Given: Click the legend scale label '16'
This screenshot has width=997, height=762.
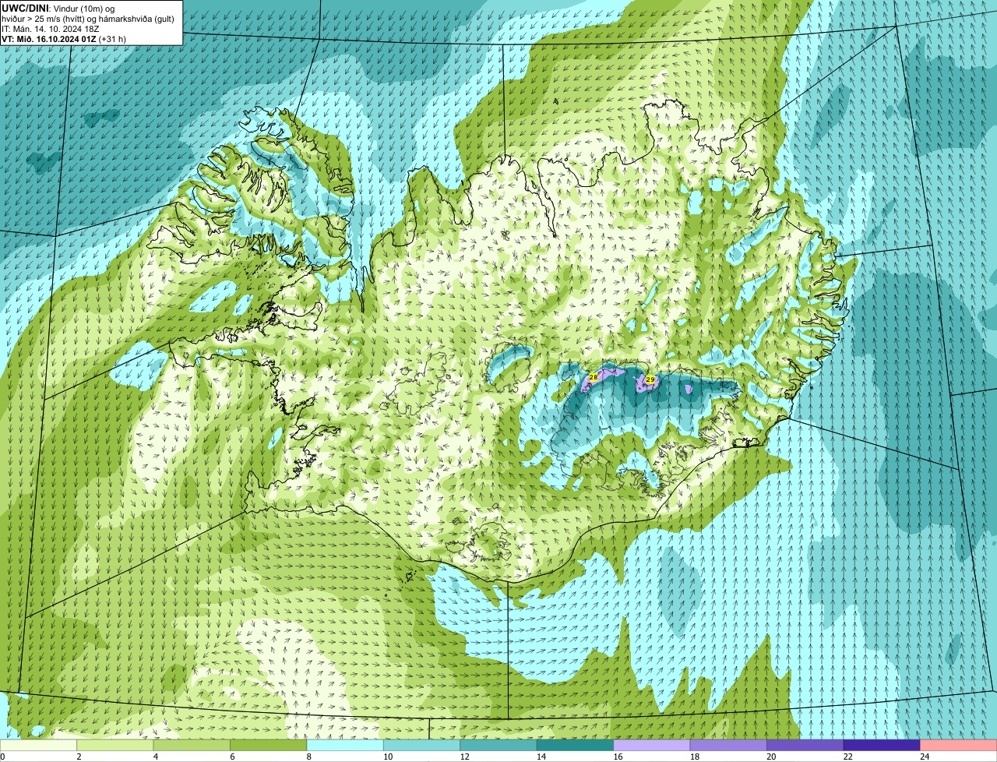Looking at the screenshot, I should click(618, 757).
